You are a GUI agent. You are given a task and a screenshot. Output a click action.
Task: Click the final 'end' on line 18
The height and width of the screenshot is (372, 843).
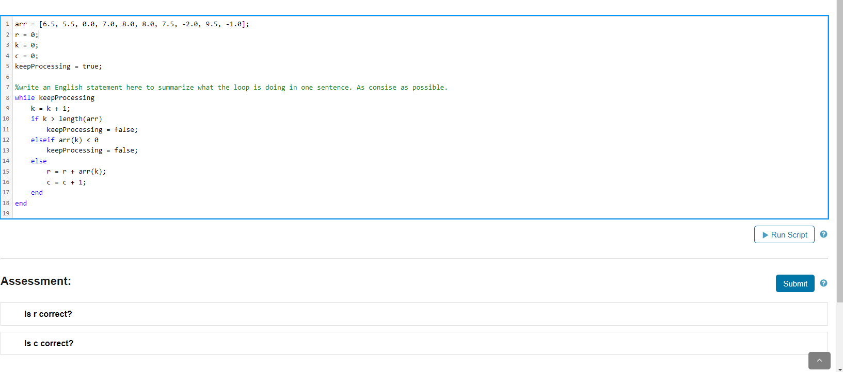(21, 204)
